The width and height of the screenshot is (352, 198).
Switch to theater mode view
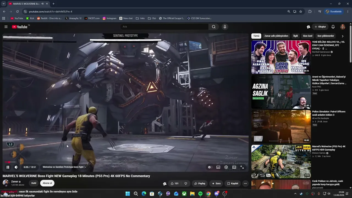click(234, 167)
